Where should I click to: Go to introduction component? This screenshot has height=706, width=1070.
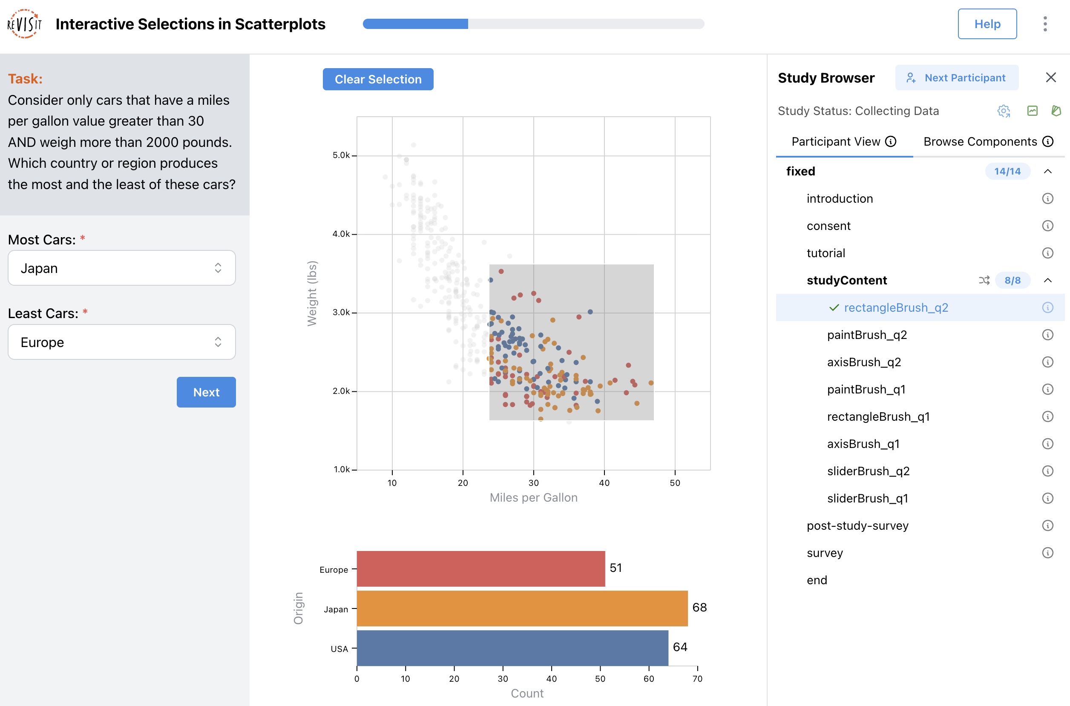coord(840,198)
